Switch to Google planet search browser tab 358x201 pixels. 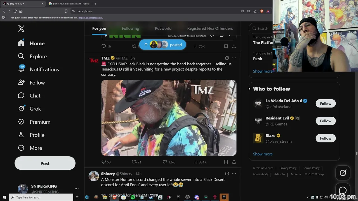tap(69, 4)
